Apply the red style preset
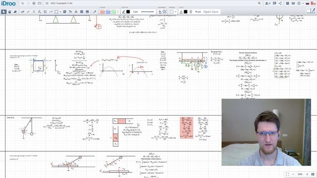The width and height of the screenshot is (317, 178). (103, 12)
